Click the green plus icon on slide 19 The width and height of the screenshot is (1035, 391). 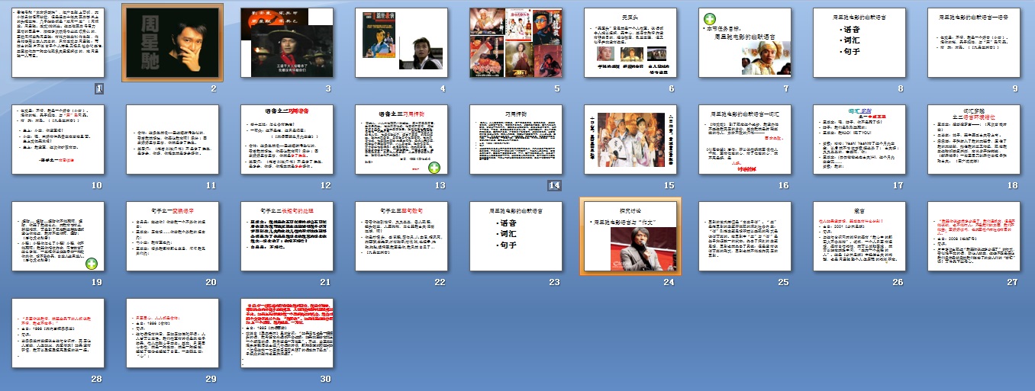pos(91,264)
